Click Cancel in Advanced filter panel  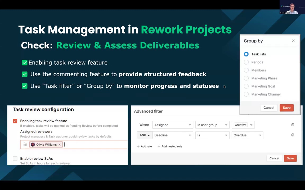tap(274, 158)
